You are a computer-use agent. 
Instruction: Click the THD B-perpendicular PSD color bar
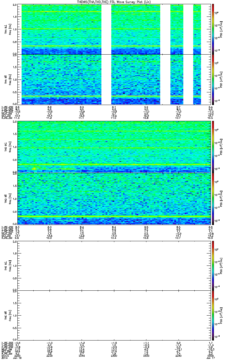pos(213,147)
